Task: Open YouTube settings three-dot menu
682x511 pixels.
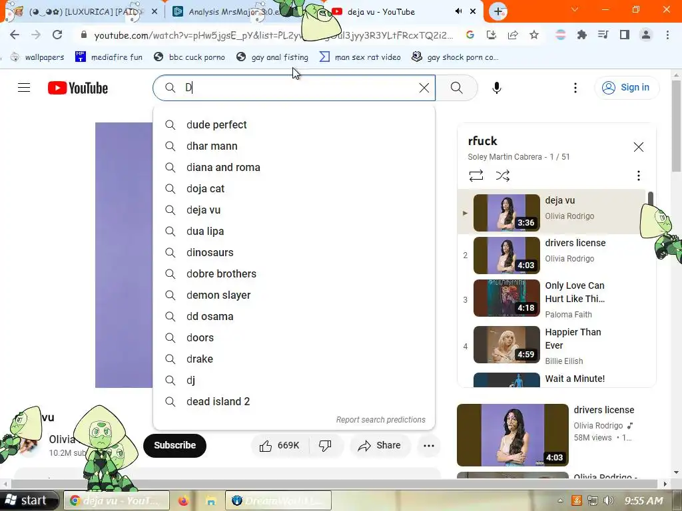Action: [575, 88]
